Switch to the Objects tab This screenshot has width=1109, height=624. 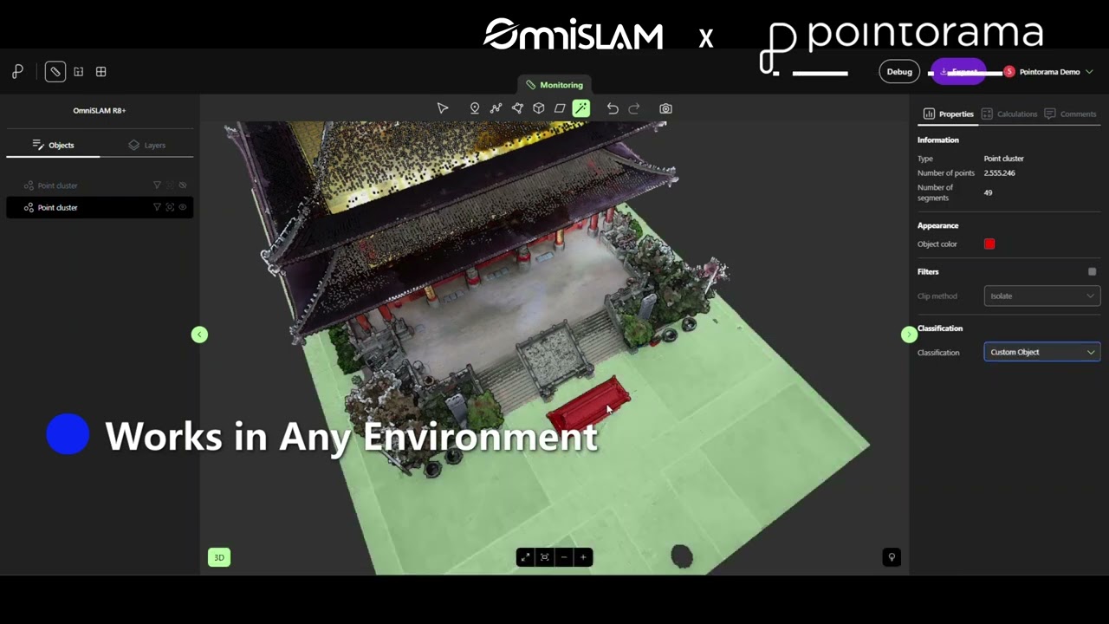(53, 145)
